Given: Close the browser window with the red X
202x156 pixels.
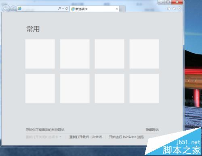Looking at the screenshot, I should [x=177, y=2].
